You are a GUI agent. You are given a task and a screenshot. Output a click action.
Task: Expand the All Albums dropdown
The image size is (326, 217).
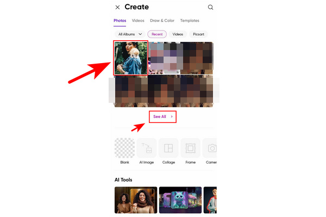(x=130, y=34)
